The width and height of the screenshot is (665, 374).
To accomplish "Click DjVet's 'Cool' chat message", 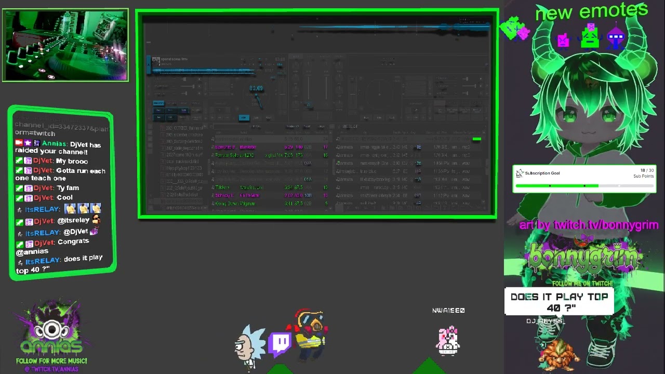I will (65, 197).
